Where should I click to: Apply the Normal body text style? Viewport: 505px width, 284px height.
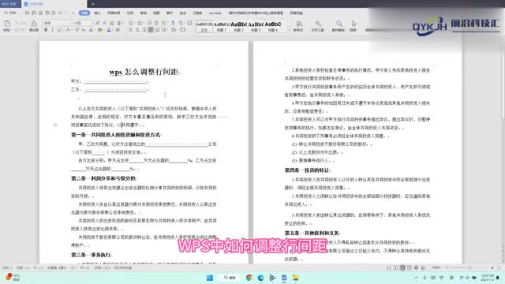[204, 26]
